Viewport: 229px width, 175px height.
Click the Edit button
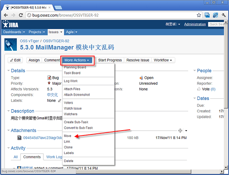coord(15,60)
